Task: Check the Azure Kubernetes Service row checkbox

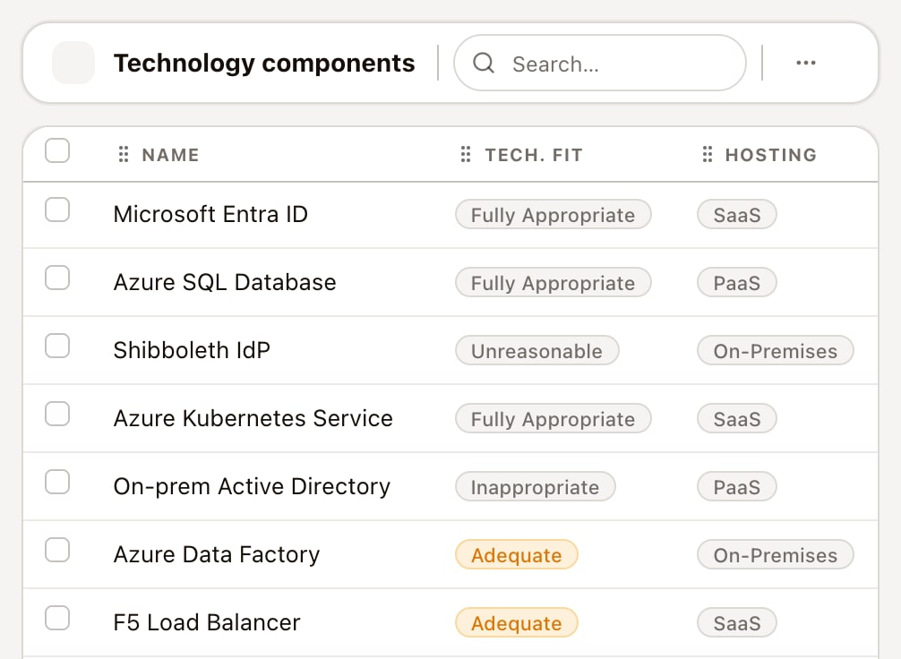Action: (x=57, y=414)
